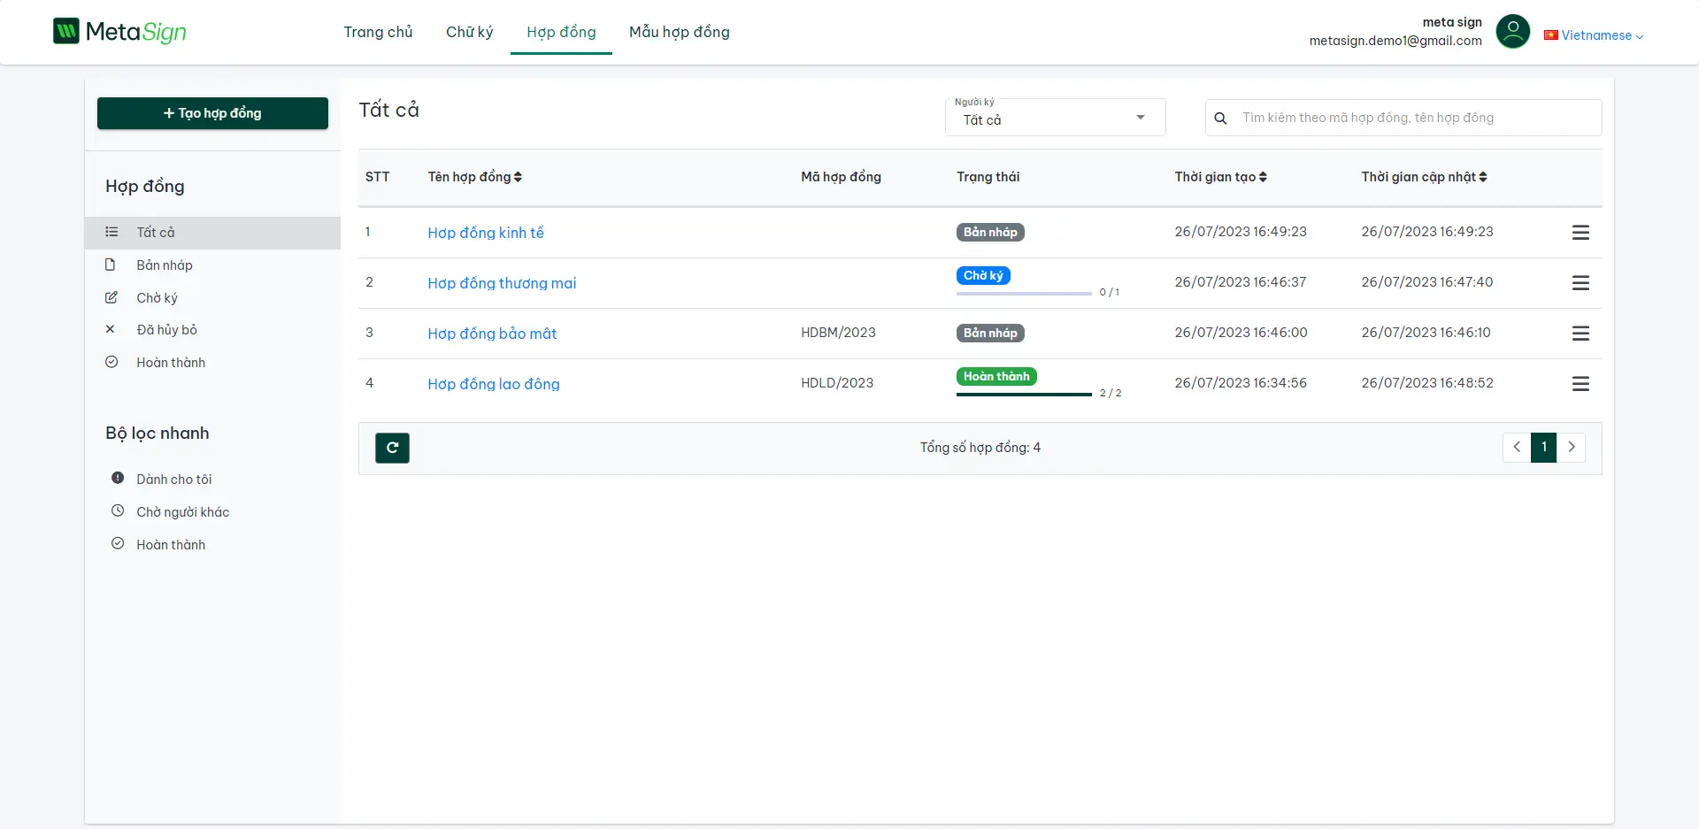Click contract code HDLD/2023
This screenshot has height=829, width=1699.
837,383
